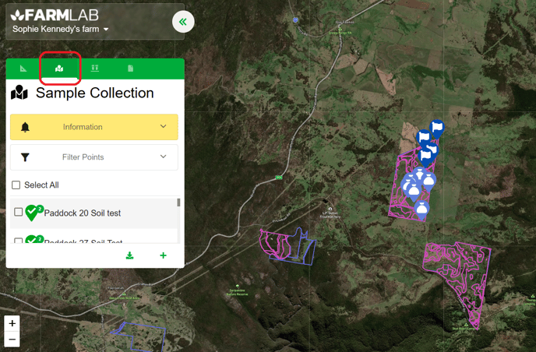Expand the yellow Information section

(x=93, y=127)
